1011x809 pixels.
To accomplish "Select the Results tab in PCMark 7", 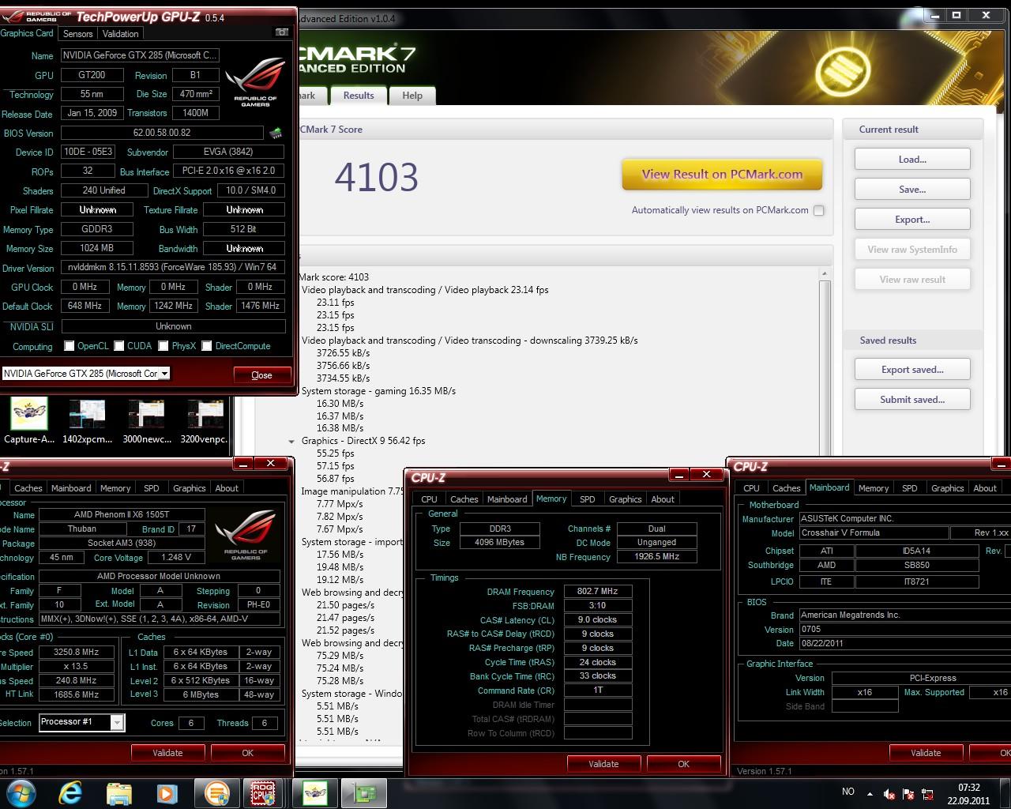I will click(359, 95).
